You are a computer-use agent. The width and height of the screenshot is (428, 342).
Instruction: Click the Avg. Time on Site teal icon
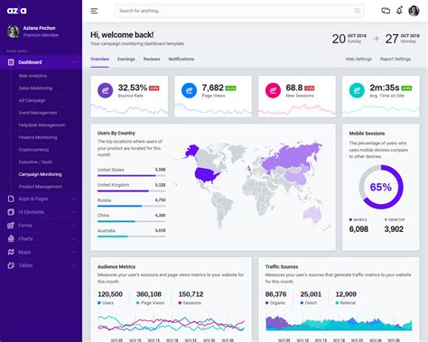tap(357, 90)
